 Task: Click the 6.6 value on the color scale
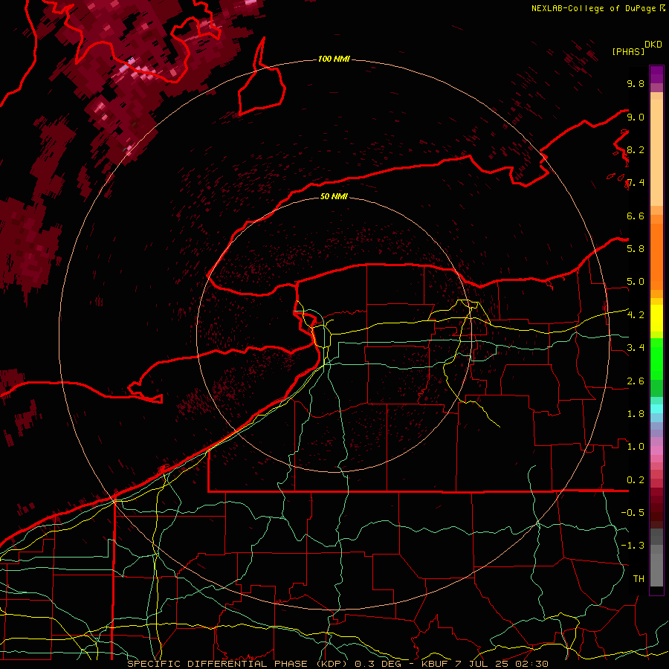[x=636, y=216]
